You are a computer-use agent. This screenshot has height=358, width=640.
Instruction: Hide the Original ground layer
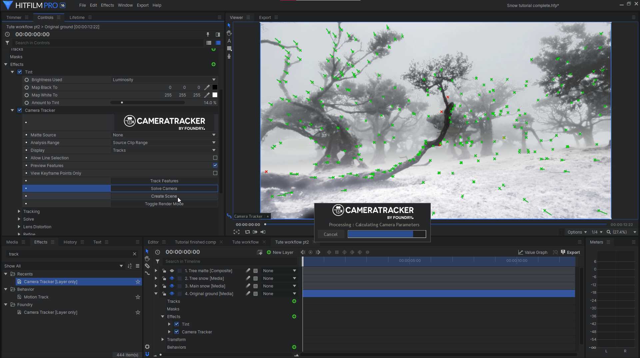click(172, 294)
